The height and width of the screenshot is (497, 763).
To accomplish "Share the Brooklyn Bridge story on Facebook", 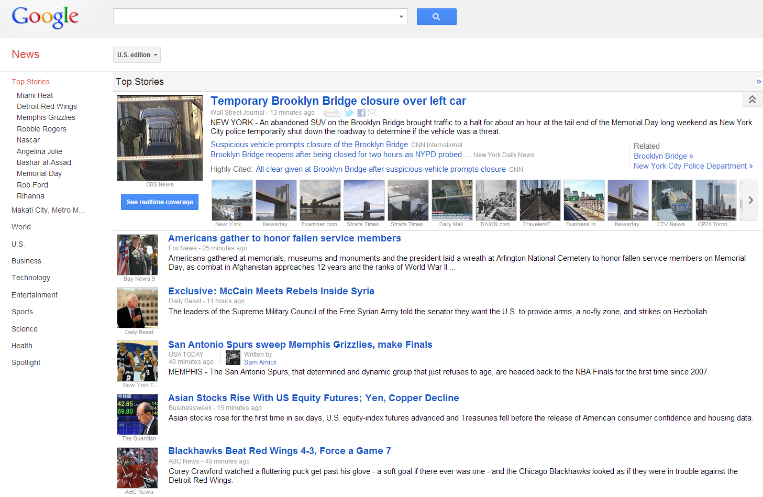I will tap(361, 113).
